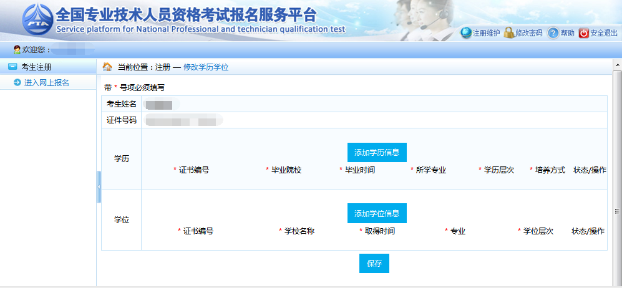The image size is (622, 288).
Task: Click the 考生注册 sidebar header icon
Action: coord(12,67)
